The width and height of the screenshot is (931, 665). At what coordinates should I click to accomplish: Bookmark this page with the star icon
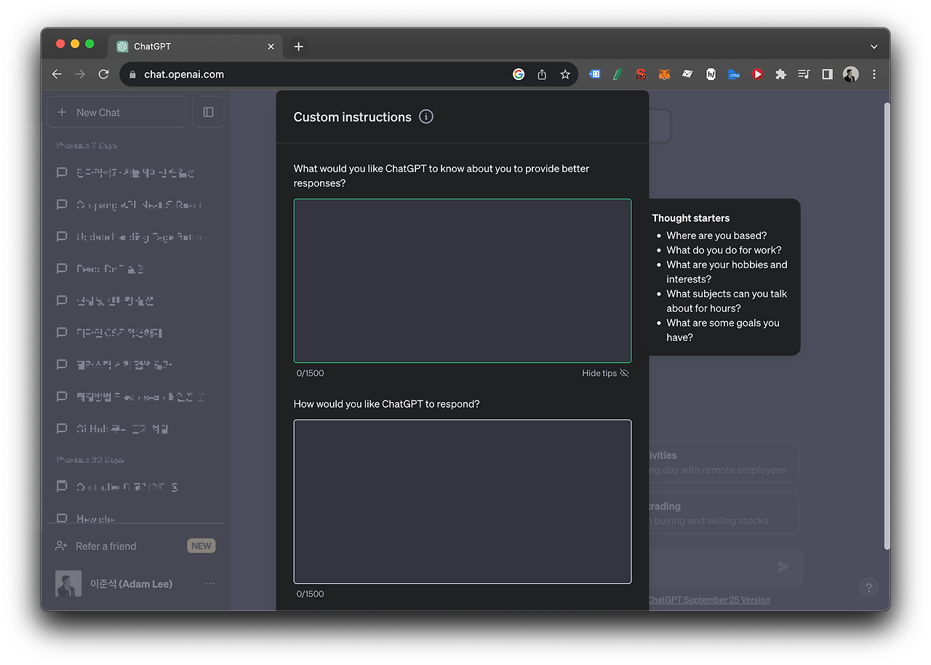[x=565, y=74]
